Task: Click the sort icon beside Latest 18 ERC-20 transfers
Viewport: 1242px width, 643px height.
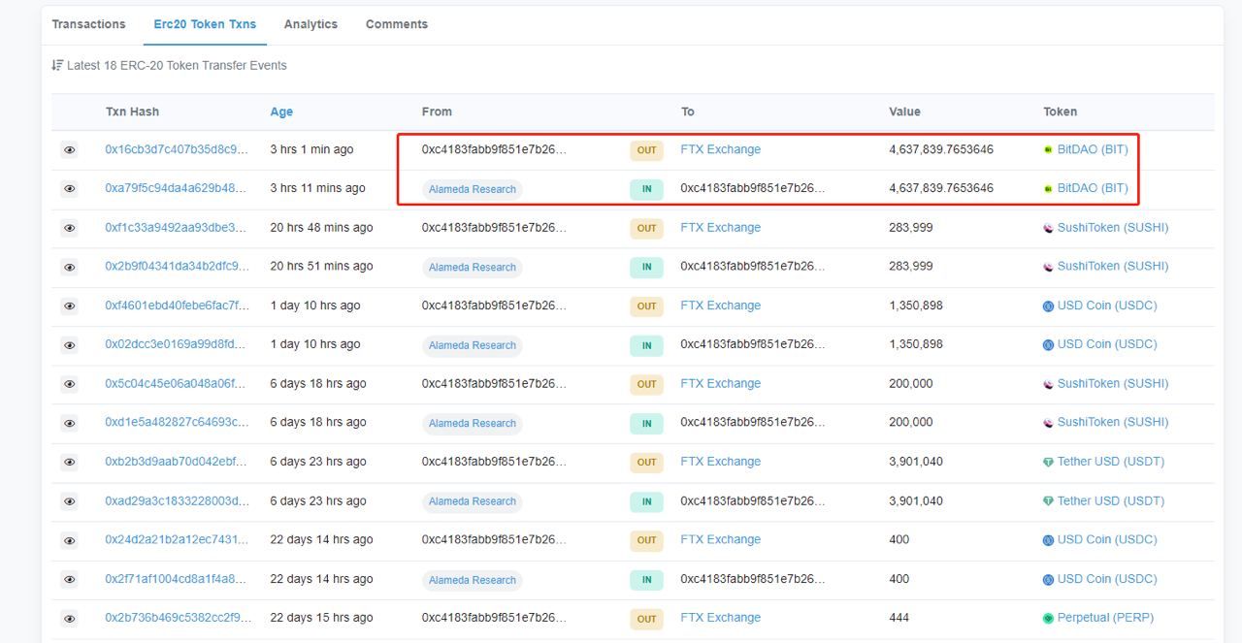Action: (x=57, y=66)
